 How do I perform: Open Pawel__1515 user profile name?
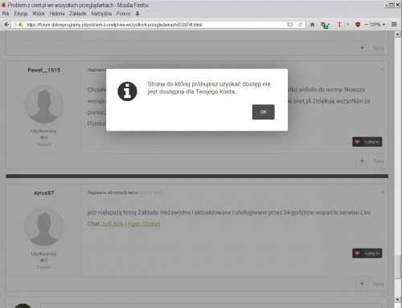pos(44,70)
